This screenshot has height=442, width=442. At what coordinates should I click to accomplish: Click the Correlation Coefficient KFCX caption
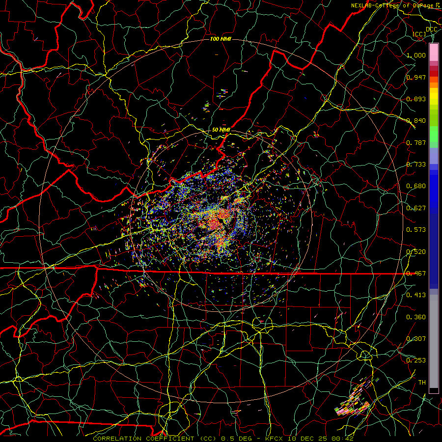click(x=223, y=439)
